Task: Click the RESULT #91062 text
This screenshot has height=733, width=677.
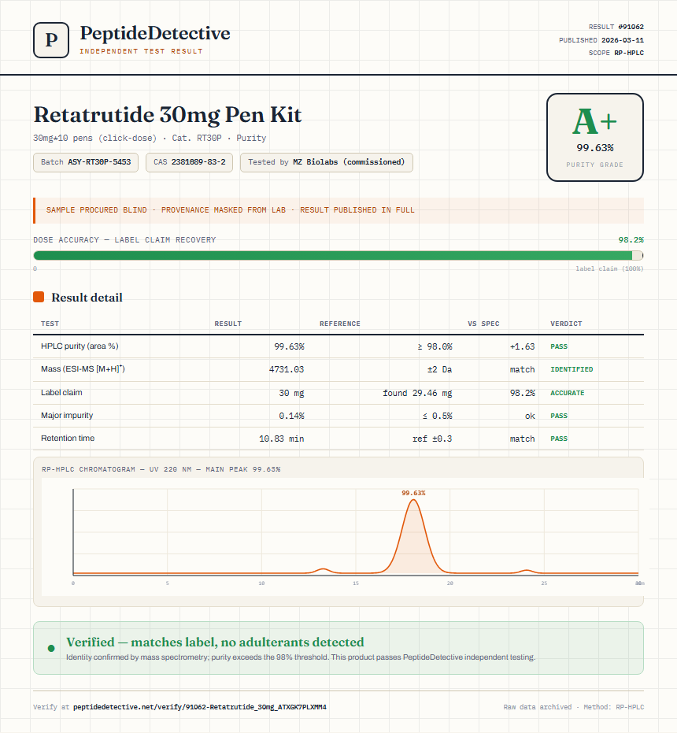Action: pyautogui.click(x=616, y=27)
